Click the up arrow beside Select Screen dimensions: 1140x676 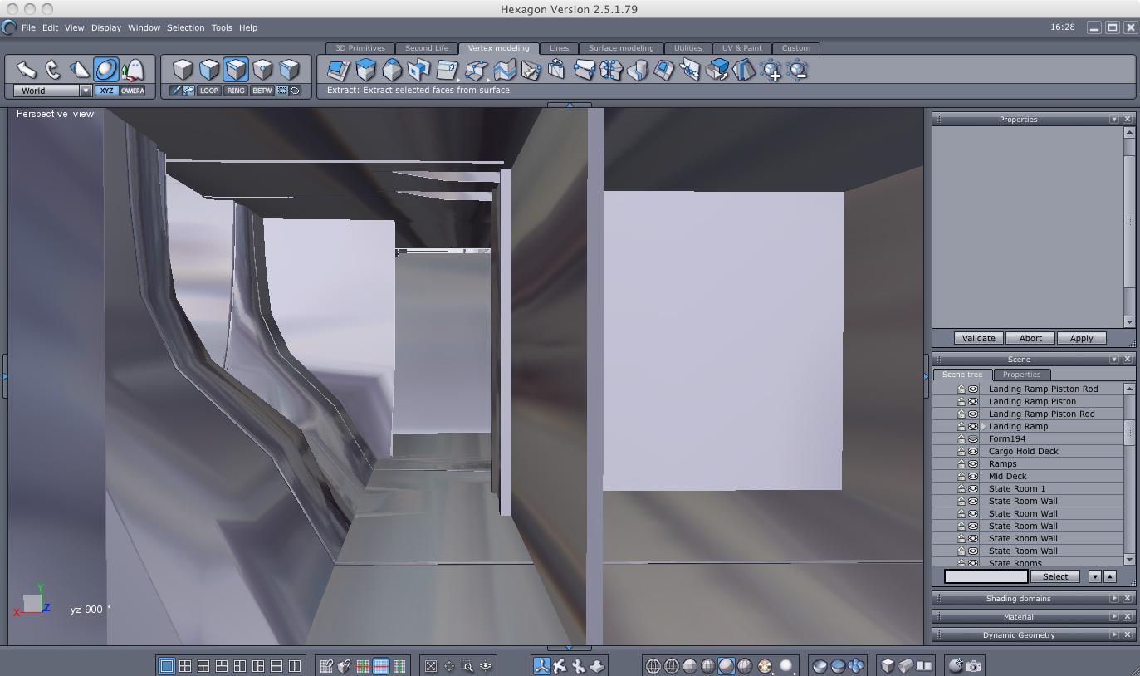coord(1110,576)
